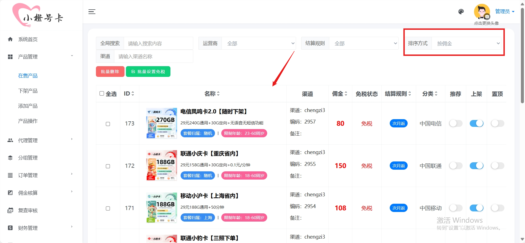
Task: Open 下架产品 submenu item
Action: pos(28,91)
